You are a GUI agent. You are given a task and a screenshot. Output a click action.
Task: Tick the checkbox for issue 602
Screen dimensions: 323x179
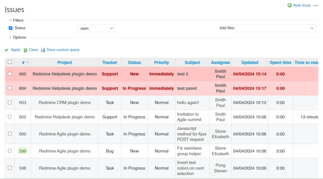tap(10, 117)
